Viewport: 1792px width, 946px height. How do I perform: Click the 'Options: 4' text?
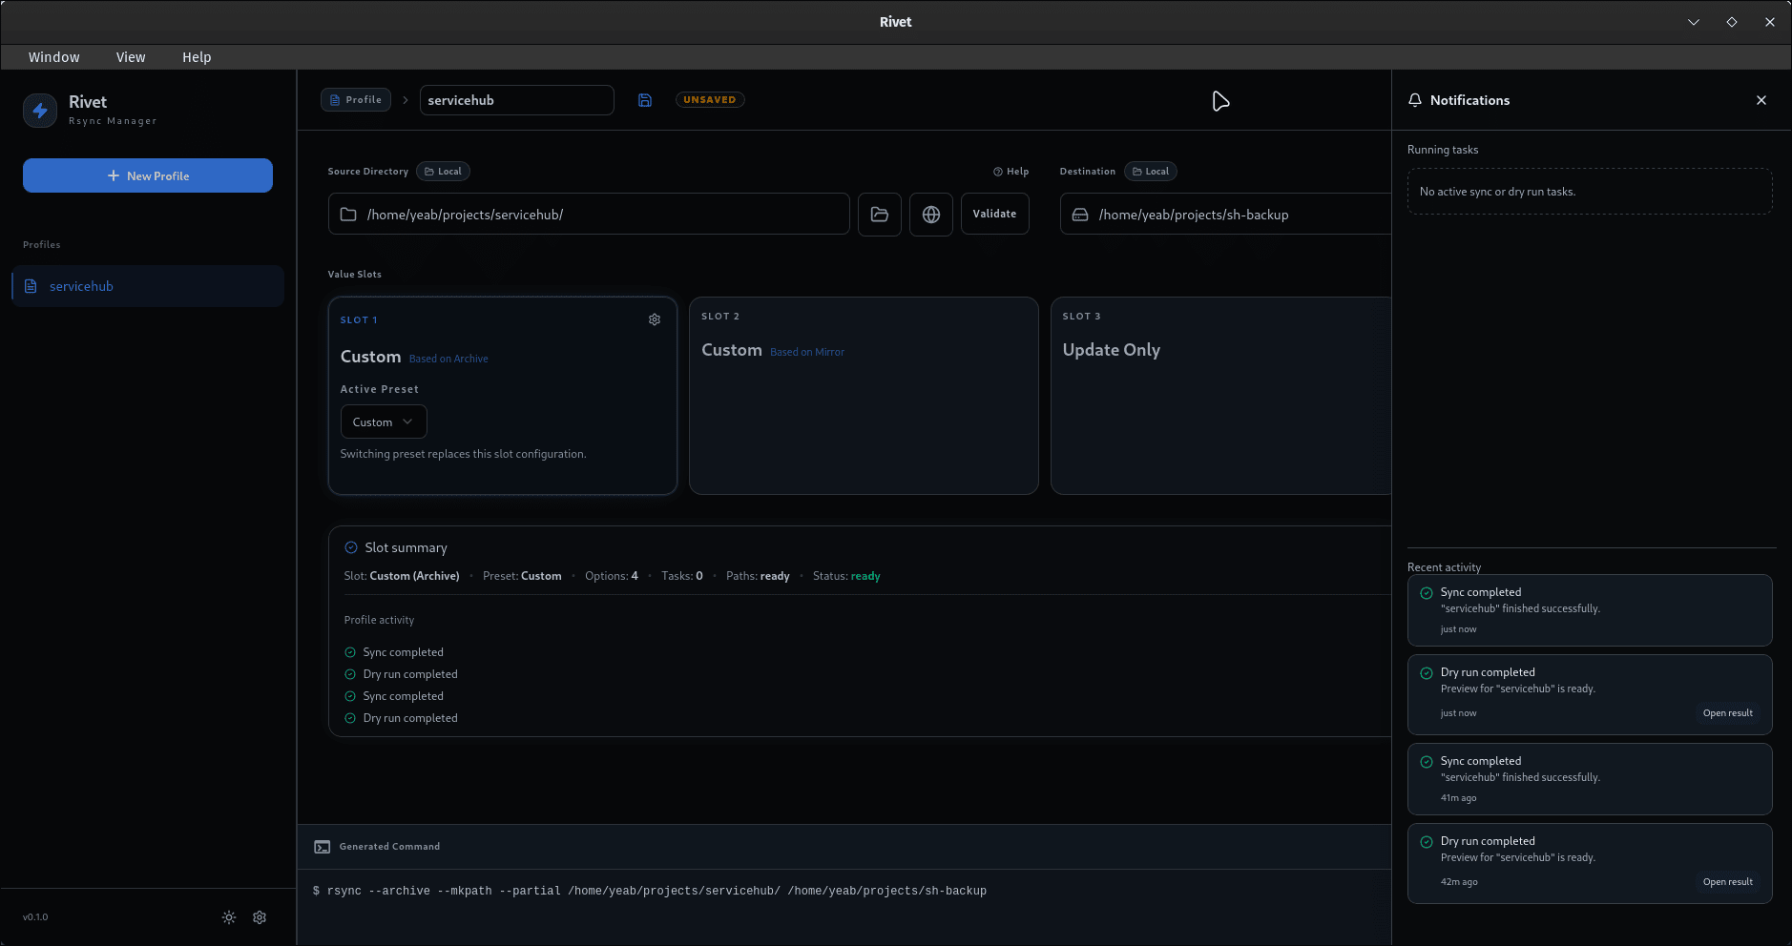(x=612, y=576)
